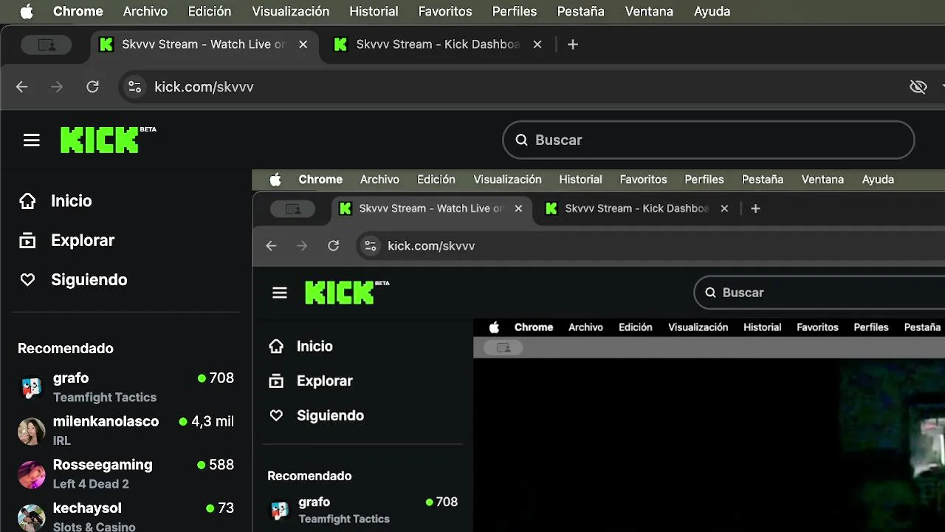945x532 pixels.
Task: Click the outer 'Recomendado' heading
Action: tap(66, 348)
